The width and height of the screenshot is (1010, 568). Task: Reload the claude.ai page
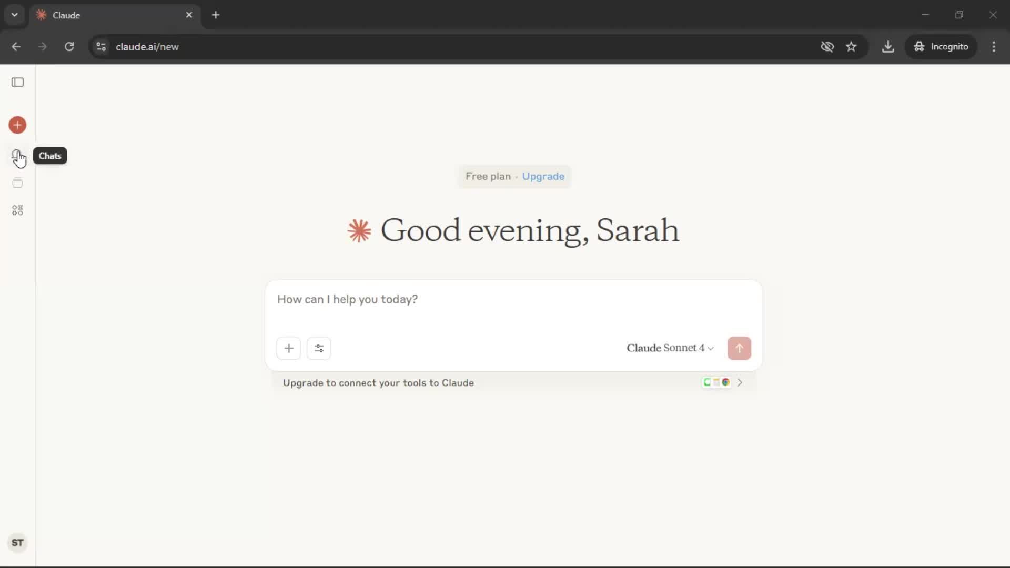[69, 47]
